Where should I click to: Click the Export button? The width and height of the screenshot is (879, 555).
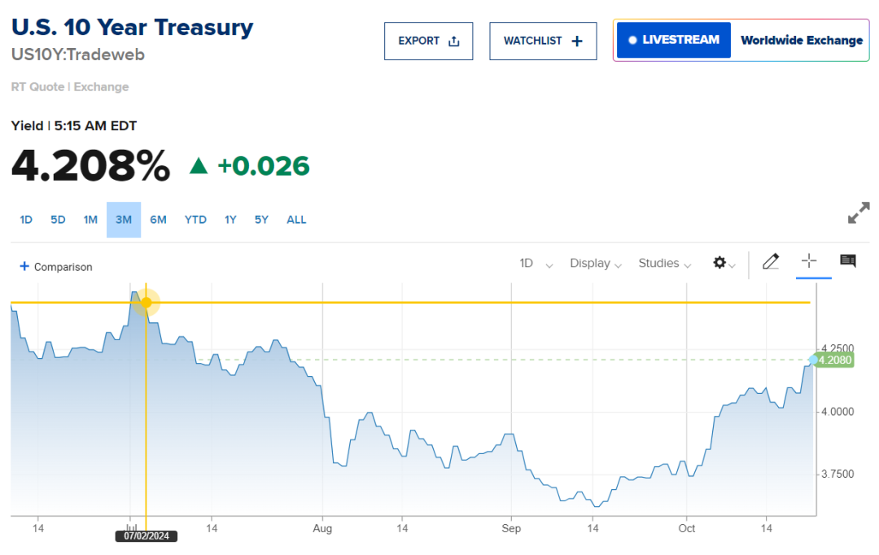428,41
